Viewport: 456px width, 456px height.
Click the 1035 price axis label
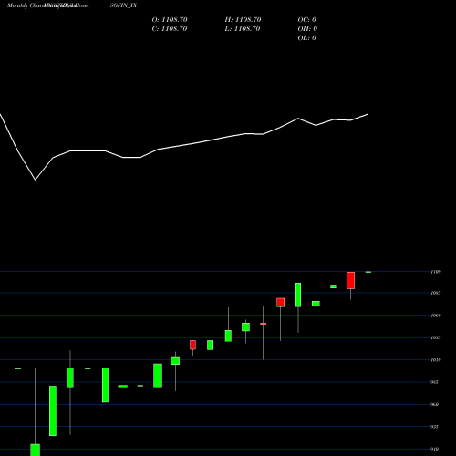pos(436,337)
